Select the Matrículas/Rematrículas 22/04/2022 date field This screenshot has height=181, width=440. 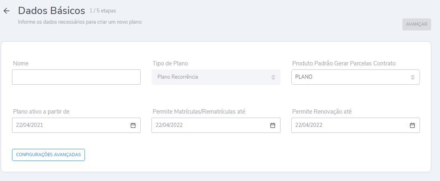coord(208,125)
